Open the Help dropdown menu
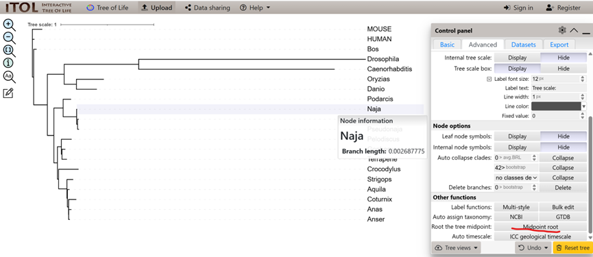Viewport: 593px width, 257px height. click(255, 8)
